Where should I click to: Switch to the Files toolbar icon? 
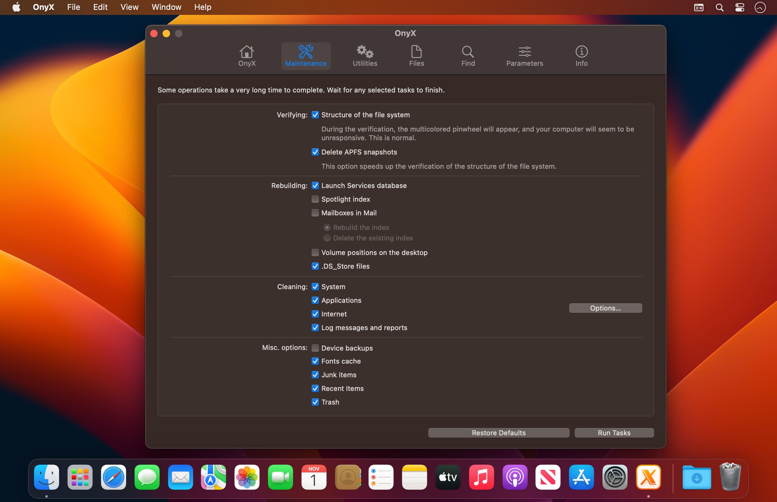point(416,56)
